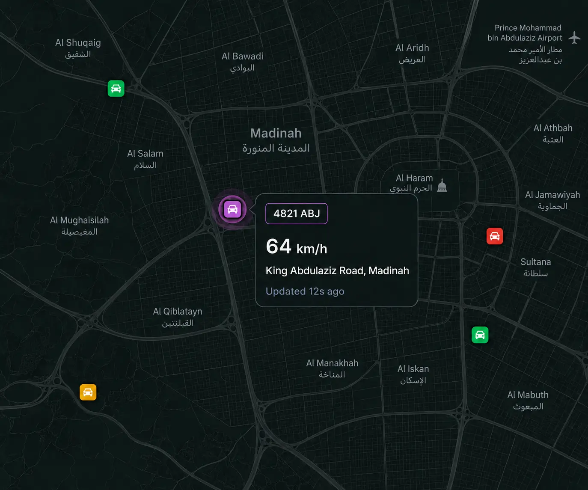Select the green car marker near Al Shuqaig
Screen dimensions: 588x490
click(116, 89)
